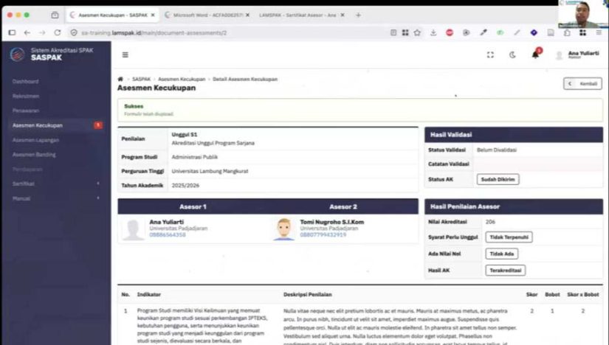Click the Tidak Terpenuhi button
Screen dimensions: 609x345
[x=509, y=237]
